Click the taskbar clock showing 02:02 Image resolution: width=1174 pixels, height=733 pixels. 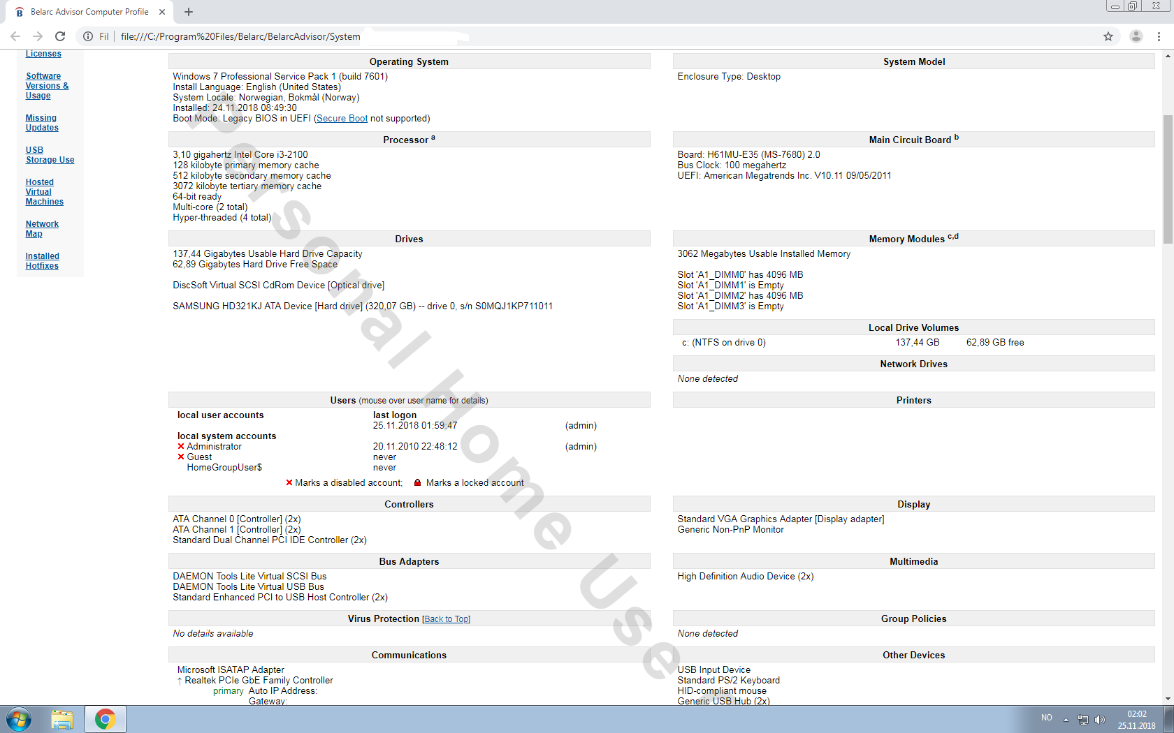tap(1137, 720)
